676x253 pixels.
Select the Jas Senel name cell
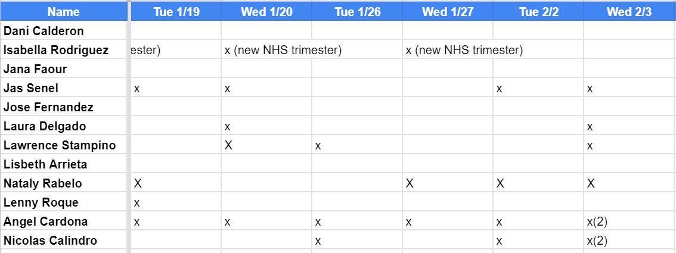coord(63,88)
